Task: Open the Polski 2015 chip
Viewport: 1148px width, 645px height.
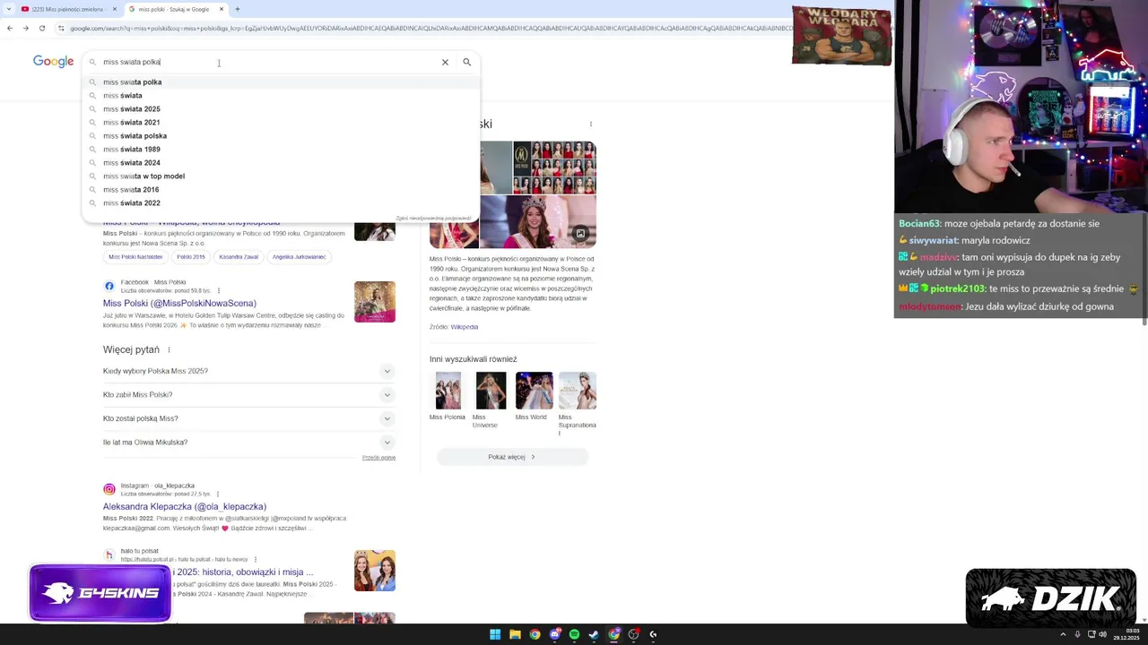Action: pos(191,256)
